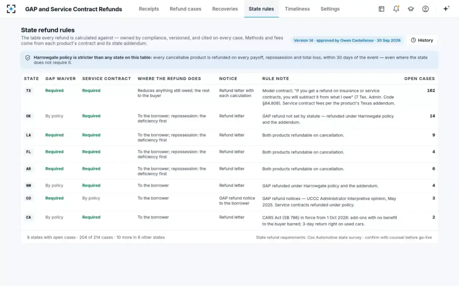
Task: Click the NM rule note on Harrowgate policy
Action: tap(320, 186)
